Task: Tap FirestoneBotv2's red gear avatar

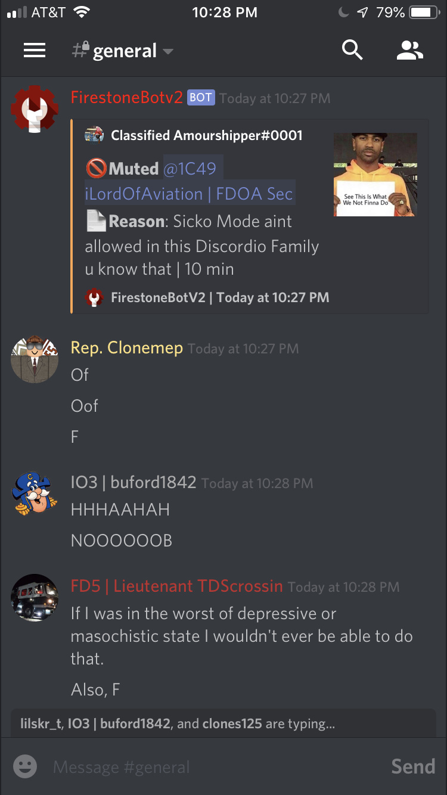Action: click(35, 109)
